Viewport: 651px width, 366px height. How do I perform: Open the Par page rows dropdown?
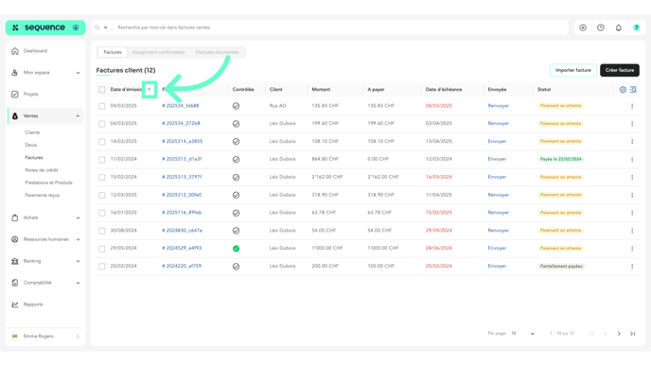pos(522,334)
